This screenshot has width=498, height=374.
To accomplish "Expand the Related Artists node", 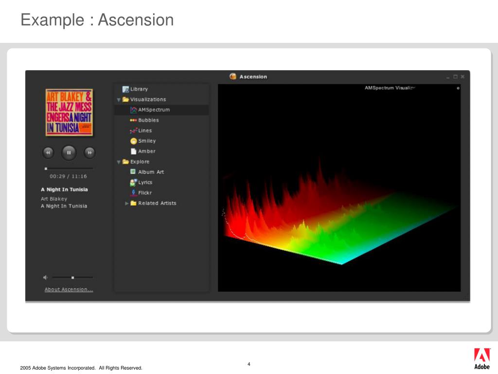I will [126, 203].
